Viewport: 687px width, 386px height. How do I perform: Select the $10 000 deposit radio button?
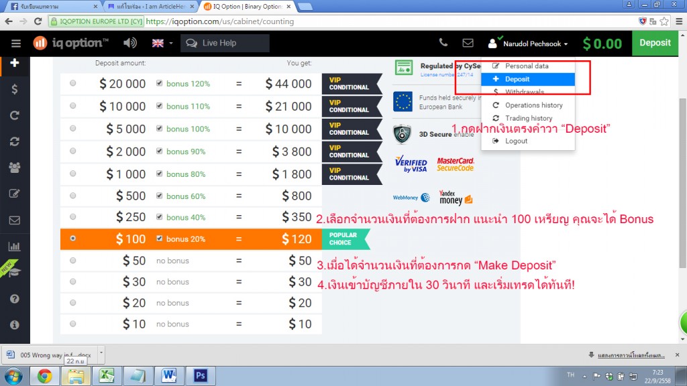pyautogui.click(x=72, y=106)
